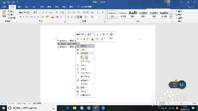Click the 样式 Styles button in the mini toolbar
198x111 pixels.
tap(111, 36)
